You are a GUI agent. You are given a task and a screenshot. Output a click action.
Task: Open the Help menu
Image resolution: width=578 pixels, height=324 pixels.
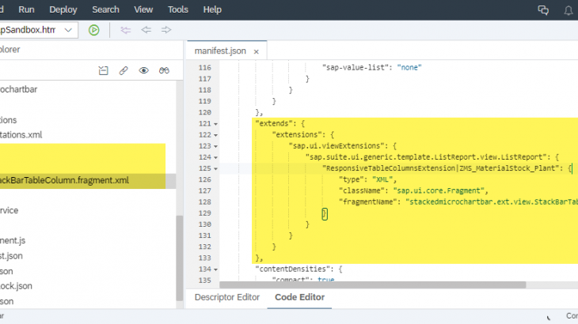click(x=212, y=9)
